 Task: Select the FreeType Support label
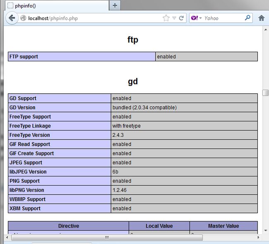coord(30,116)
